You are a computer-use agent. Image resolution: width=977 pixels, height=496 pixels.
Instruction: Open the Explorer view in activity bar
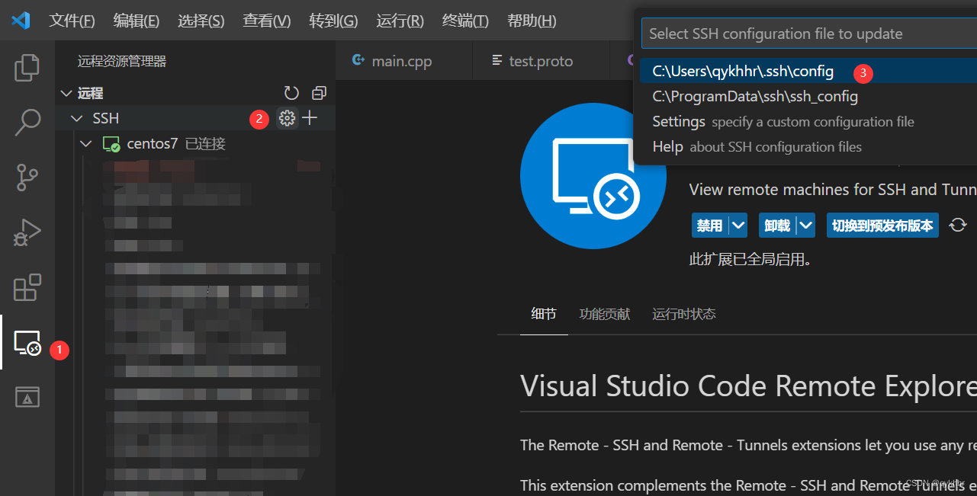[x=27, y=69]
